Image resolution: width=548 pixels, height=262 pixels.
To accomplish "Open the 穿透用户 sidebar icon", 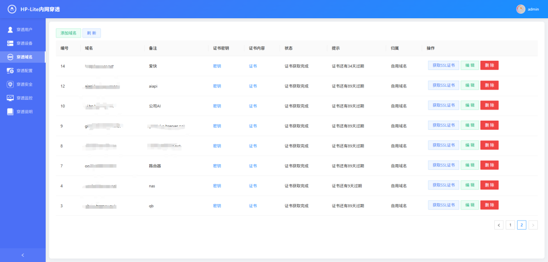I will pyautogui.click(x=10, y=30).
